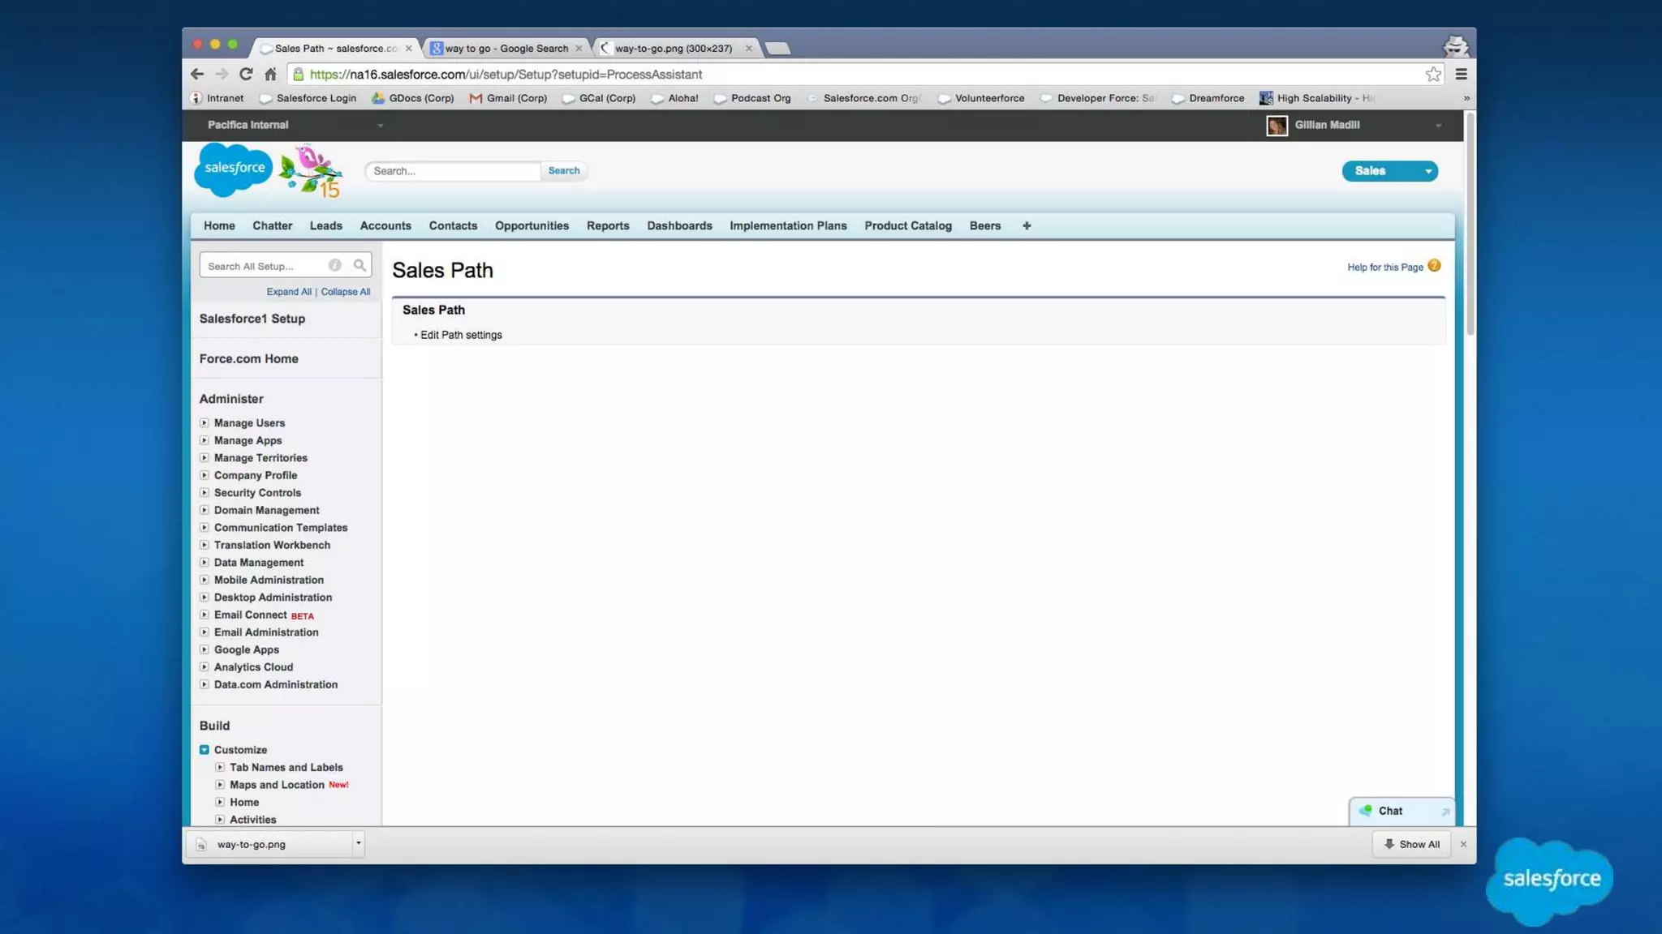Image resolution: width=1662 pixels, height=934 pixels.
Task: Switch to way to go Google Search tab
Action: (506, 48)
